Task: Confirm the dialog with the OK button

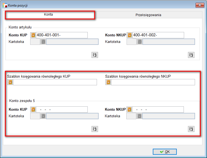Action: 165,152
